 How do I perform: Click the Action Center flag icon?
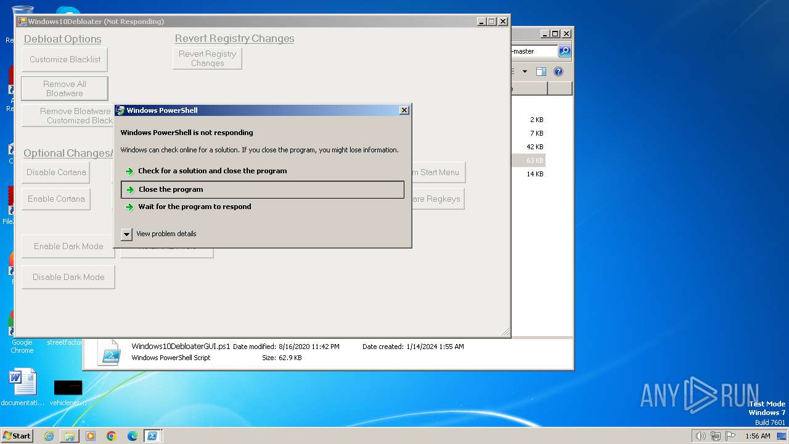point(730,436)
